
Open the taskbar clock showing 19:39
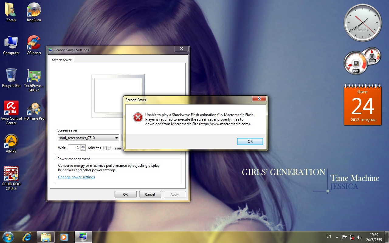tap(374, 237)
